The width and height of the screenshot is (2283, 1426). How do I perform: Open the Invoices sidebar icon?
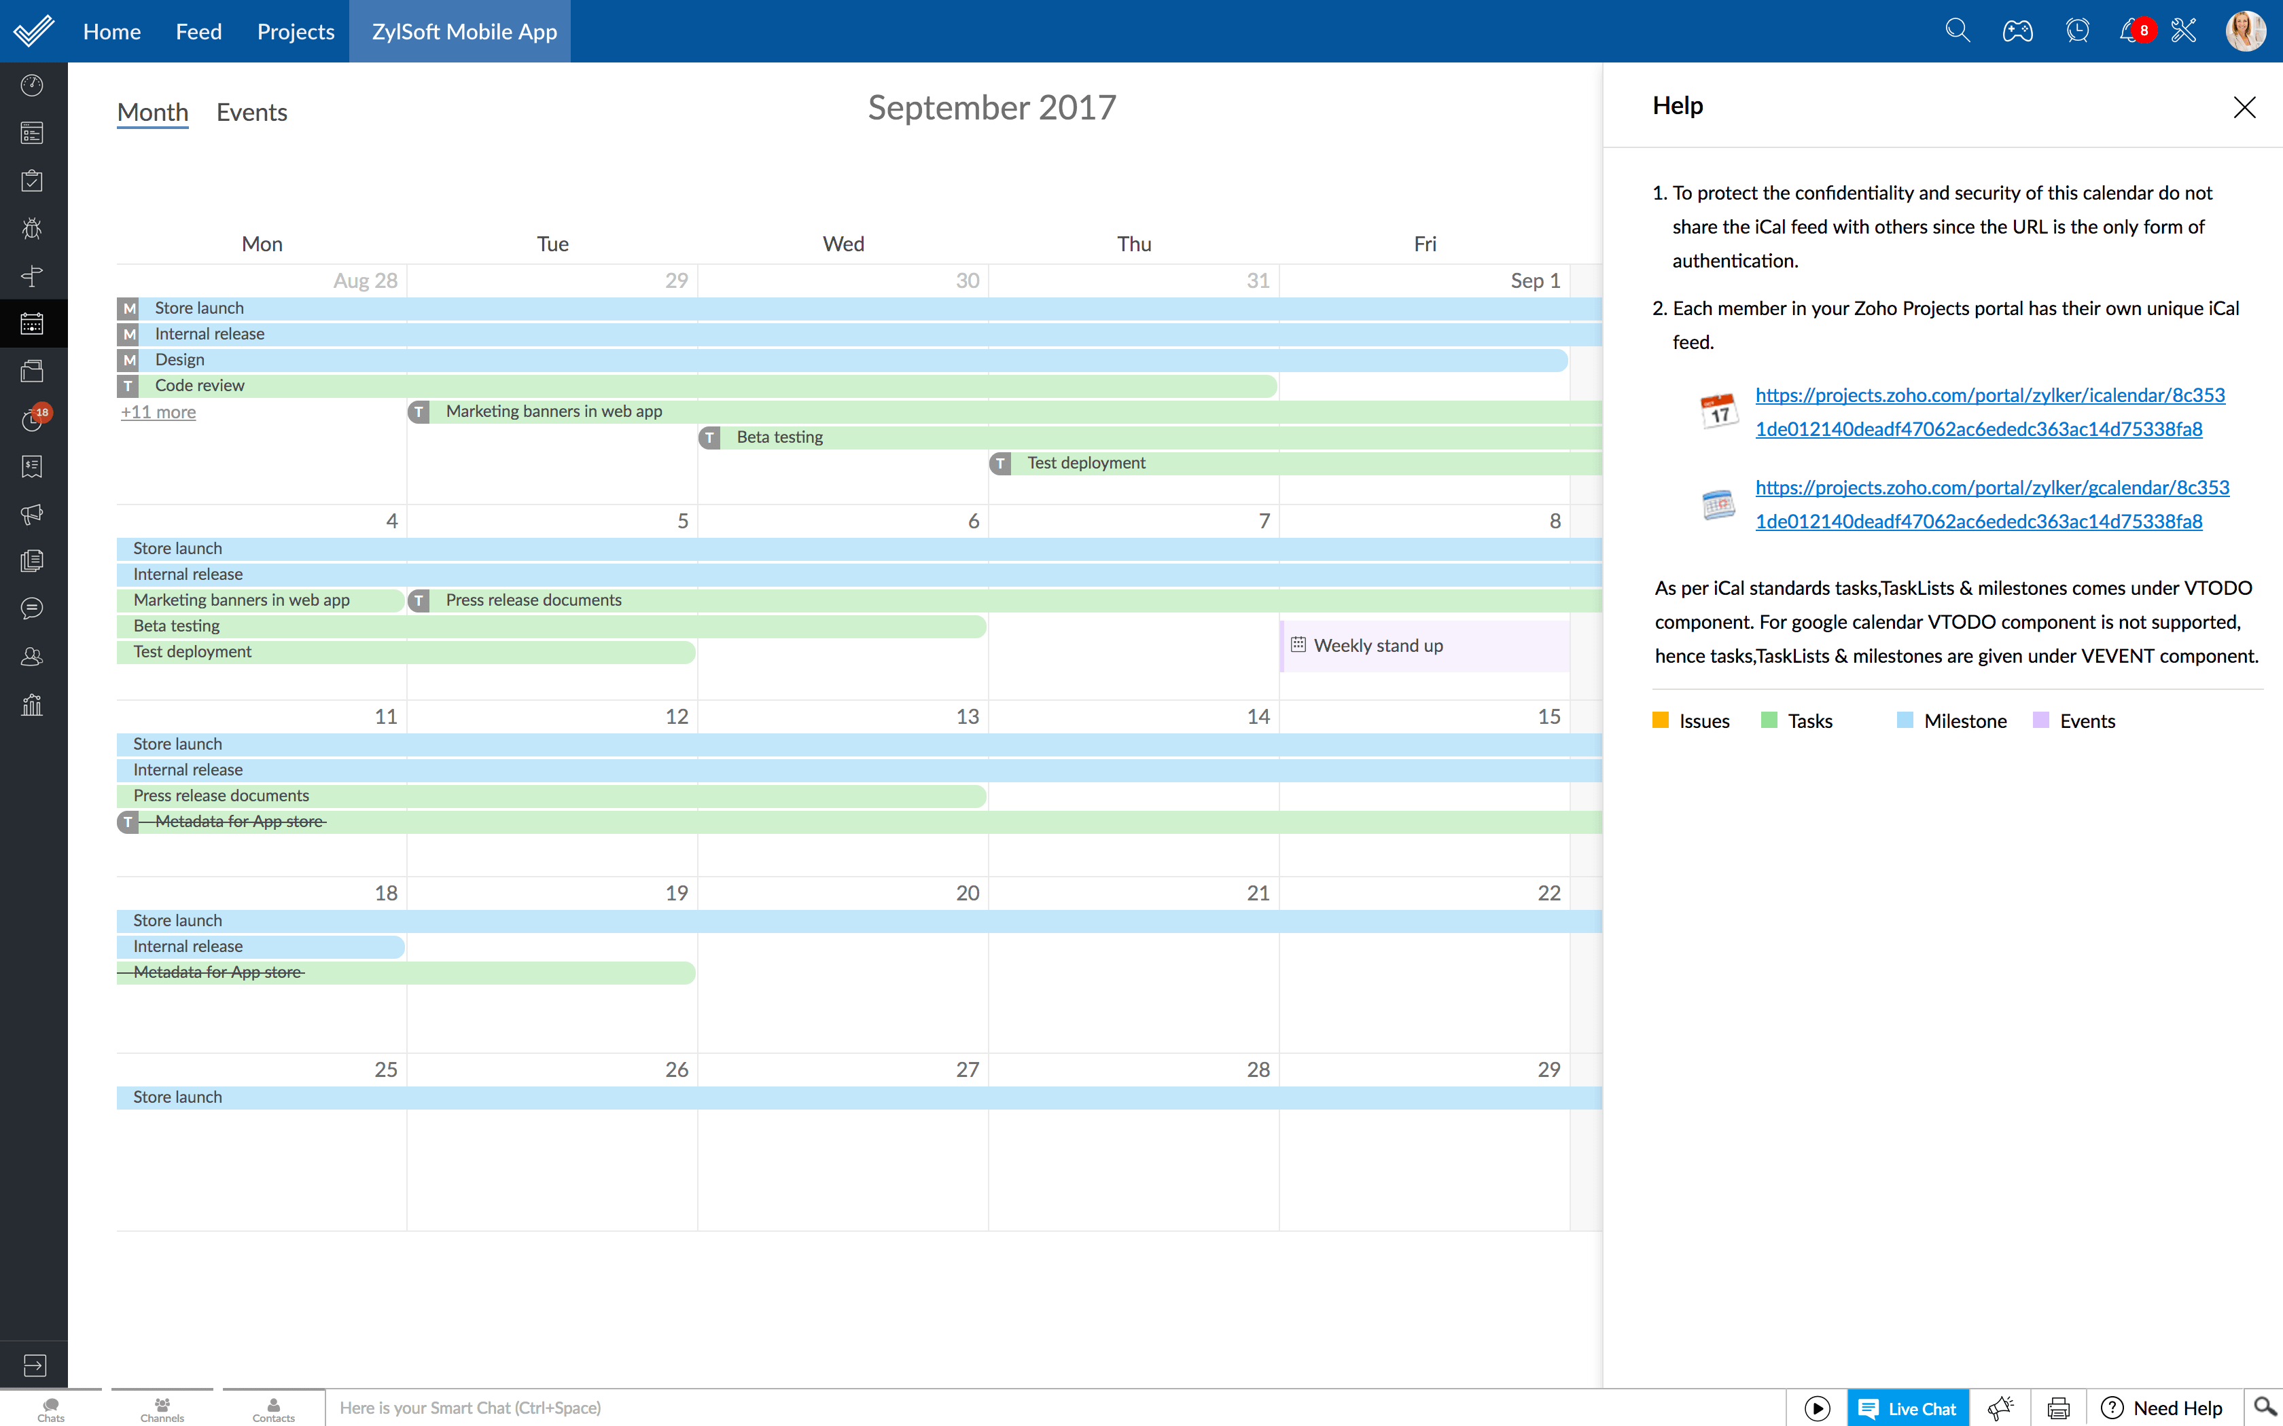coord(32,467)
